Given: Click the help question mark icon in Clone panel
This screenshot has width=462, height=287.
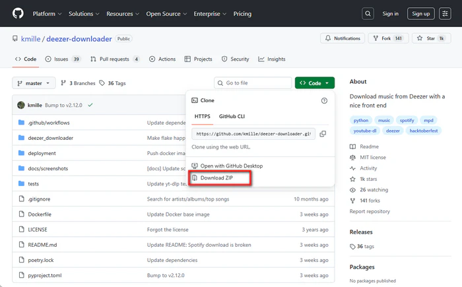Looking at the screenshot, I should [324, 101].
